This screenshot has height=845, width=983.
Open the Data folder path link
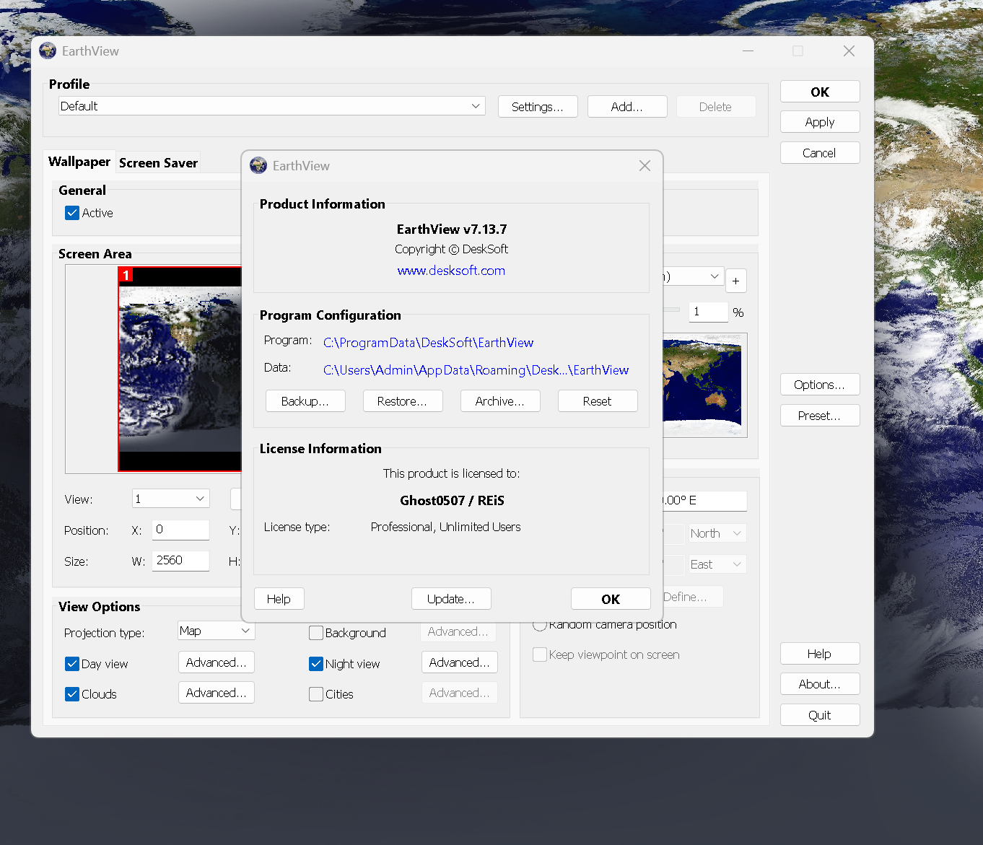click(x=476, y=370)
